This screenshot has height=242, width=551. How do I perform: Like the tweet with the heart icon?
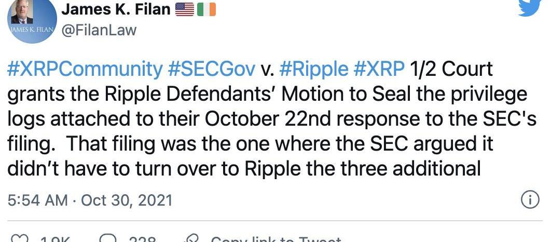pos(20,239)
